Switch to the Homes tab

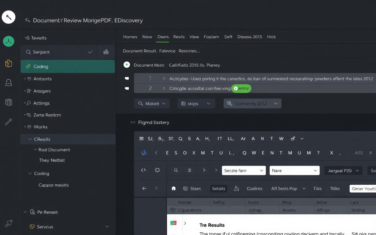(130, 37)
